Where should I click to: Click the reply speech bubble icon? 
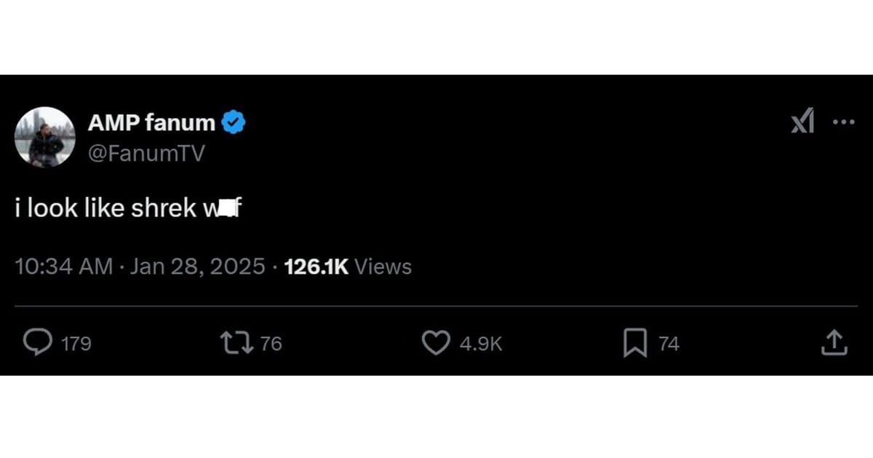[x=38, y=343]
